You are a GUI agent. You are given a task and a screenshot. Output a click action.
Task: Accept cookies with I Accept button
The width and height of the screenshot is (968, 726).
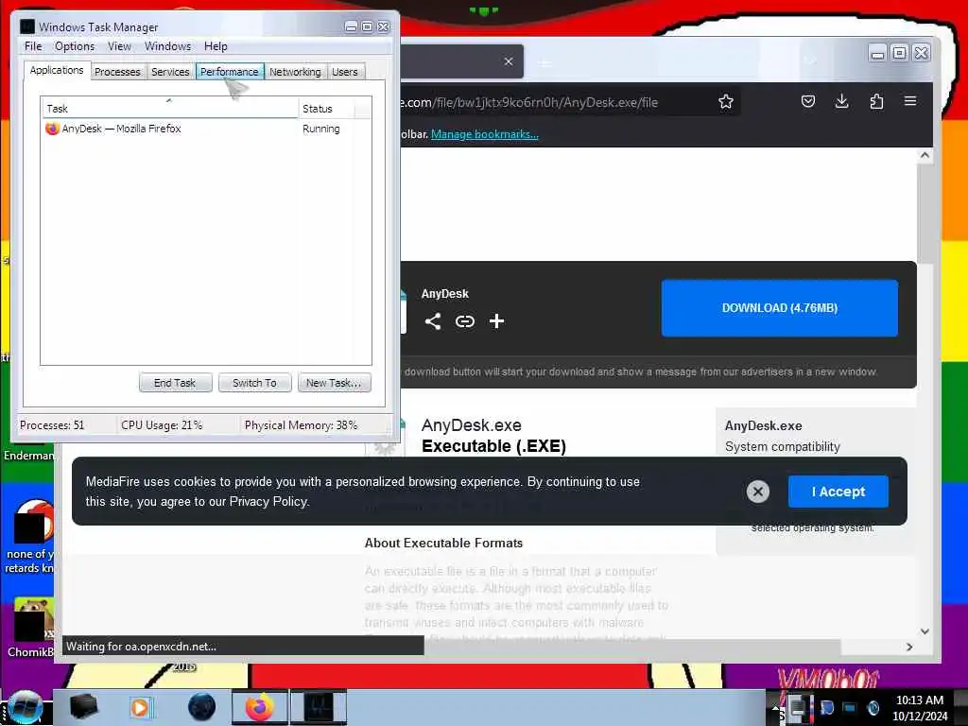pyautogui.click(x=838, y=492)
